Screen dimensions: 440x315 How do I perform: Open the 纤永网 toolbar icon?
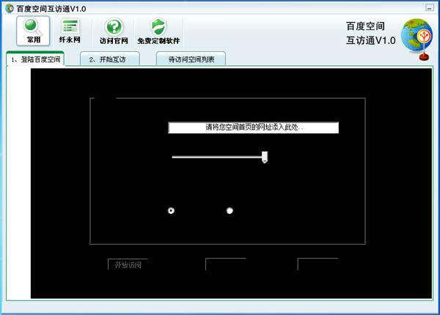click(x=70, y=31)
